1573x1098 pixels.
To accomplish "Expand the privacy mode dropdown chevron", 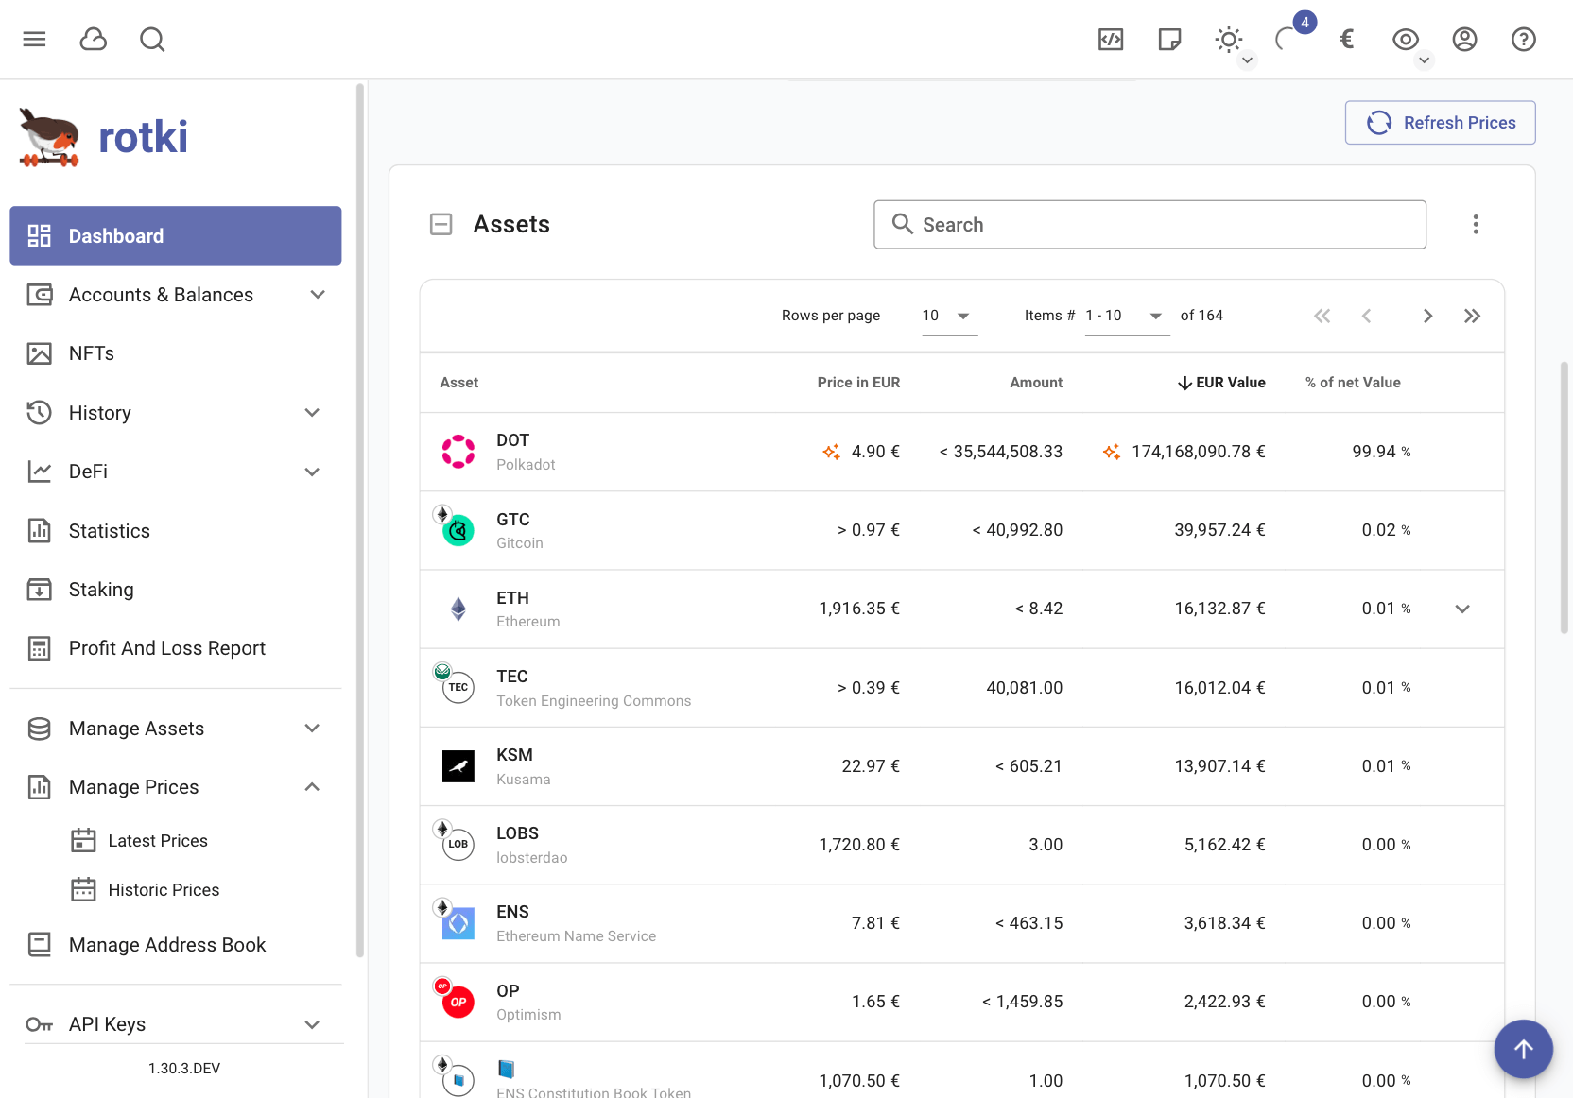I will [x=1424, y=60].
